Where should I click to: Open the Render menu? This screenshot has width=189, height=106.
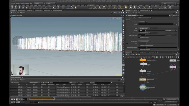[x=18, y=3]
